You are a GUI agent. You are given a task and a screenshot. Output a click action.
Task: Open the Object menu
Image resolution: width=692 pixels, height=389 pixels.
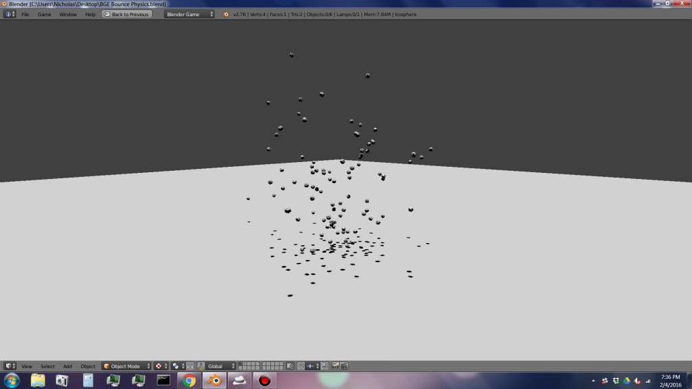pyautogui.click(x=88, y=366)
